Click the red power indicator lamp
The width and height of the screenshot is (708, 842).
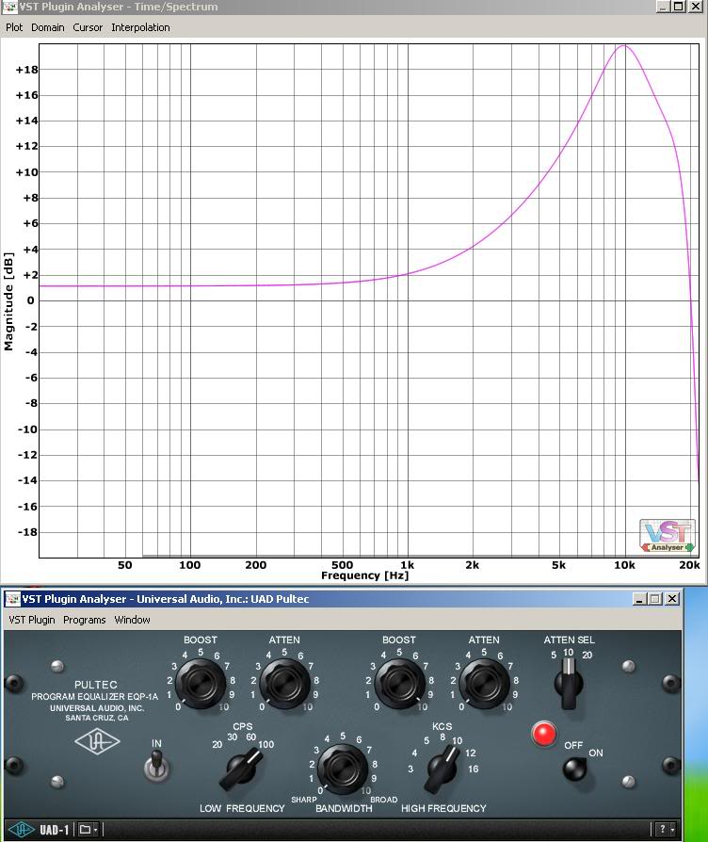(x=544, y=735)
